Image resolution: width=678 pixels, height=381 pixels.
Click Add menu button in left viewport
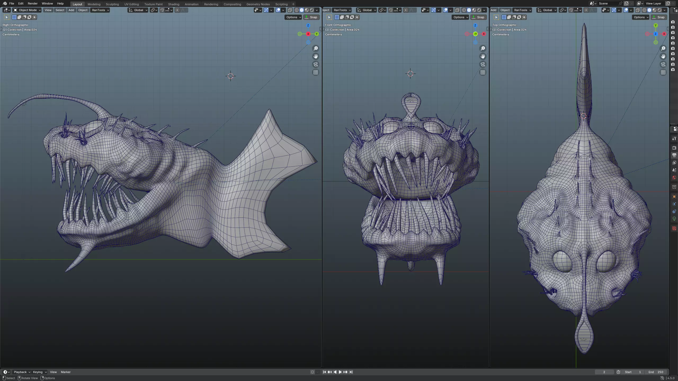71,10
